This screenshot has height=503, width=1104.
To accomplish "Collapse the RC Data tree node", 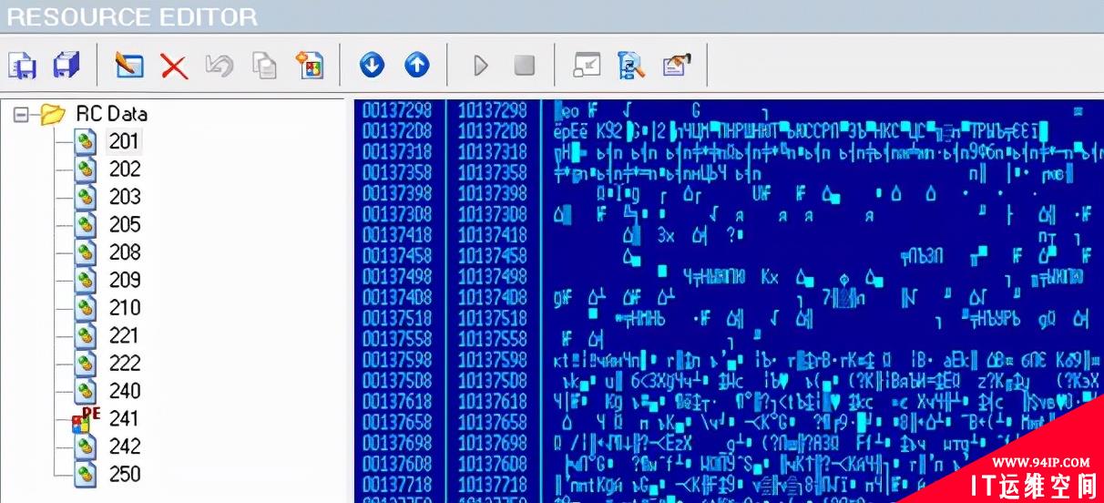I will click(21, 115).
